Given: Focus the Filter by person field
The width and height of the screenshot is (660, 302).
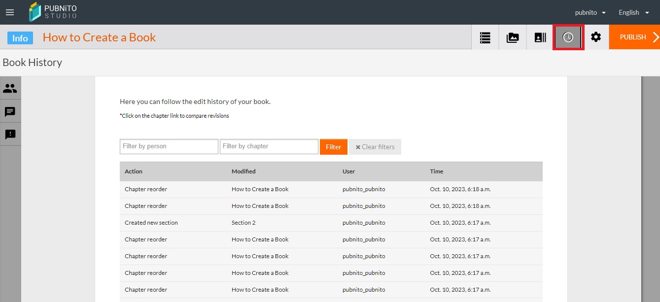Looking at the screenshot, I should coord(169,146).
